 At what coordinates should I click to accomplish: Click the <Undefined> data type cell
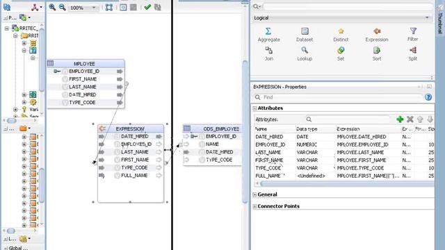tap(311, 176)
